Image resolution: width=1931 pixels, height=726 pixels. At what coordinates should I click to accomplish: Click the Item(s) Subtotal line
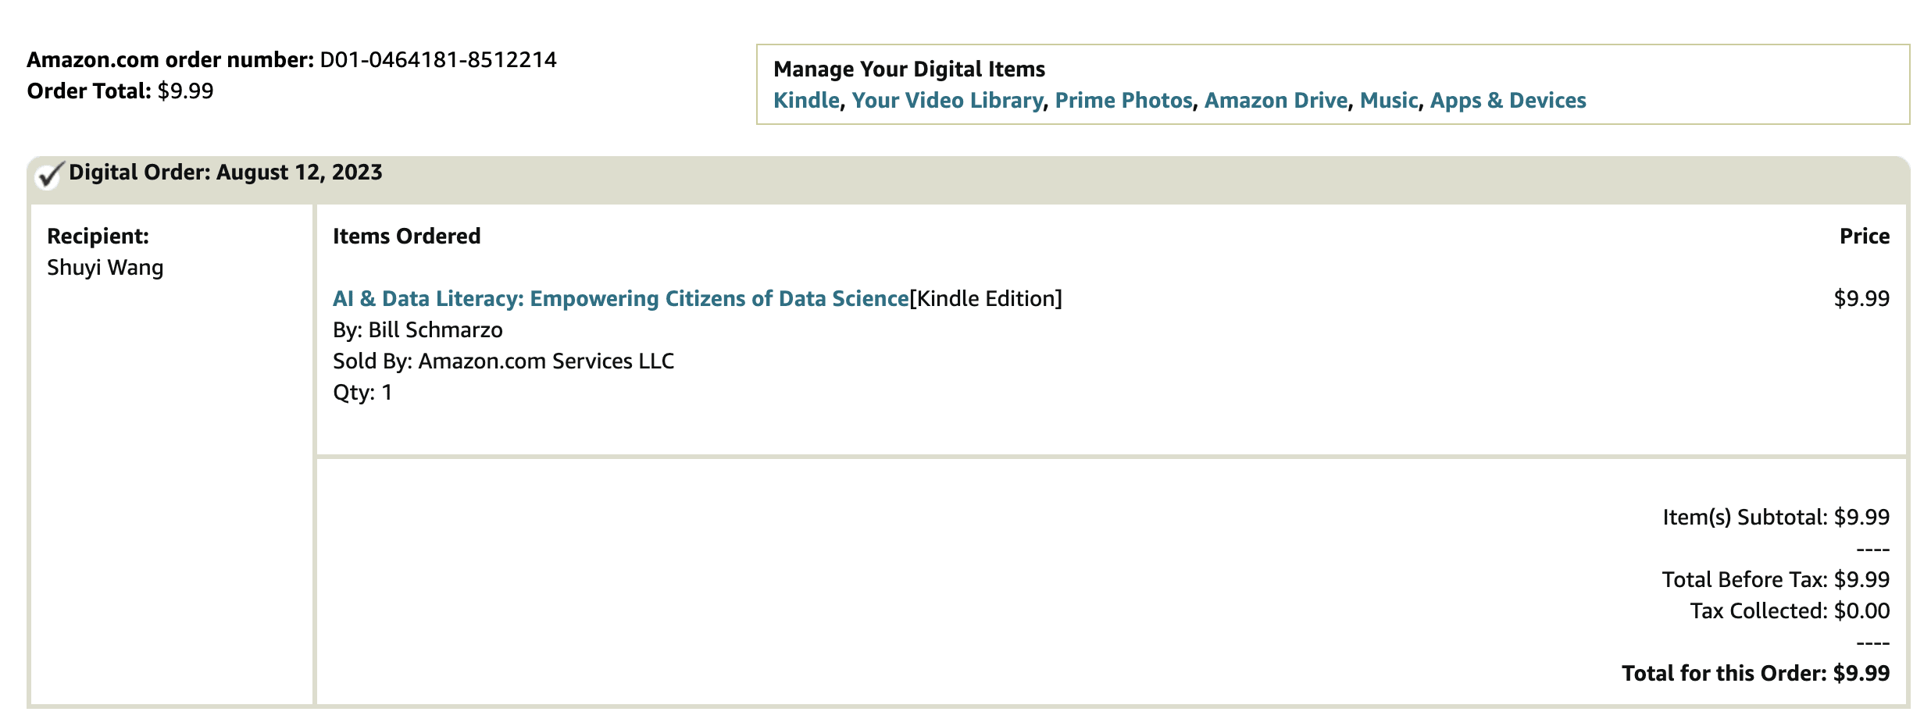pyautogui.click(x=1776, y=517)
